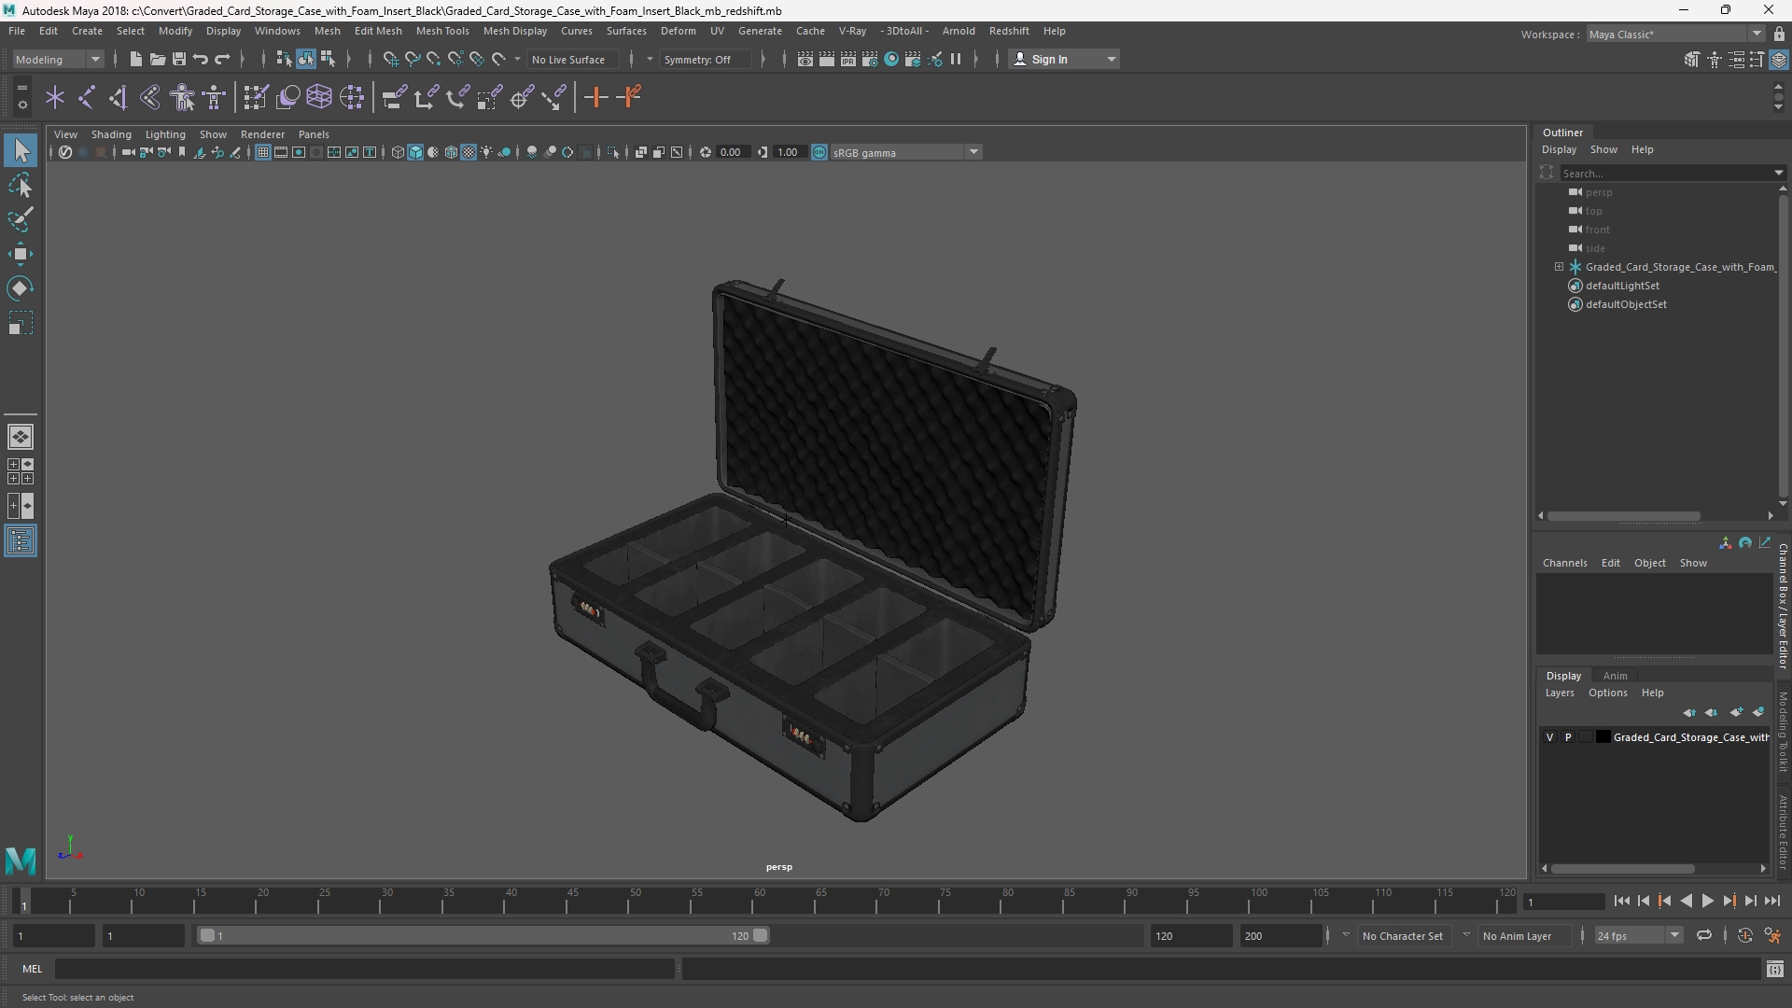
Task: Enable snap to grids magnet icon
Action: [x=390, y=60]
